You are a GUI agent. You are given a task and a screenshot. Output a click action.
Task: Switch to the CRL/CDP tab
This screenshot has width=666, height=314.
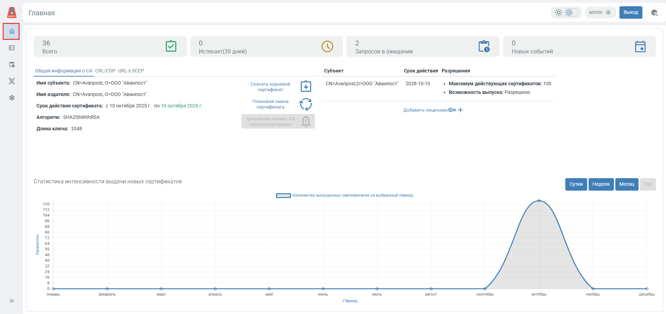click(105, 71)
